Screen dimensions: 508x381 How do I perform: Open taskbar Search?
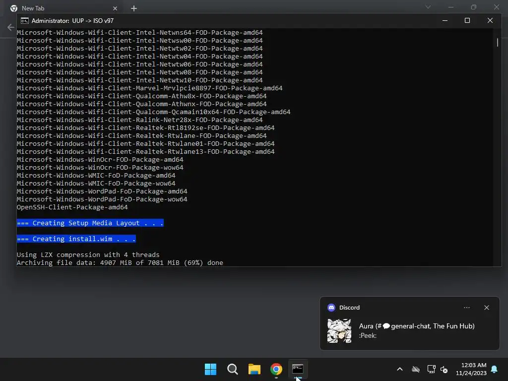click(x=232, y=369)
